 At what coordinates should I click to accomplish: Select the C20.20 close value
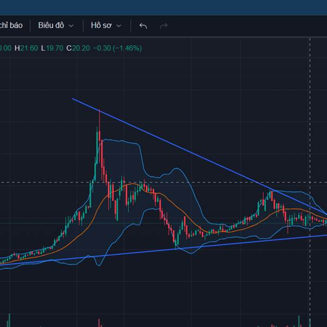tap(78, 48)
